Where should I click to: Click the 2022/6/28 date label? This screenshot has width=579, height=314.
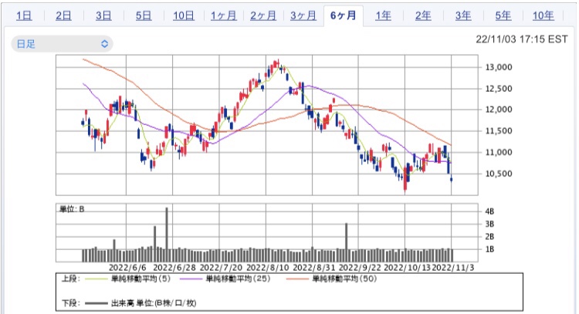coord(174,268)
